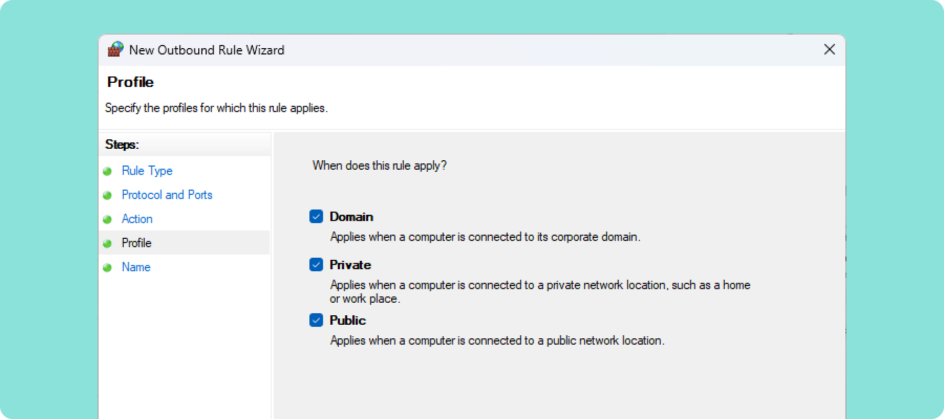Viewport: 944px width, 419px height.
Task: Click the green bullet beside Profile step
Action: click(108, 244)
